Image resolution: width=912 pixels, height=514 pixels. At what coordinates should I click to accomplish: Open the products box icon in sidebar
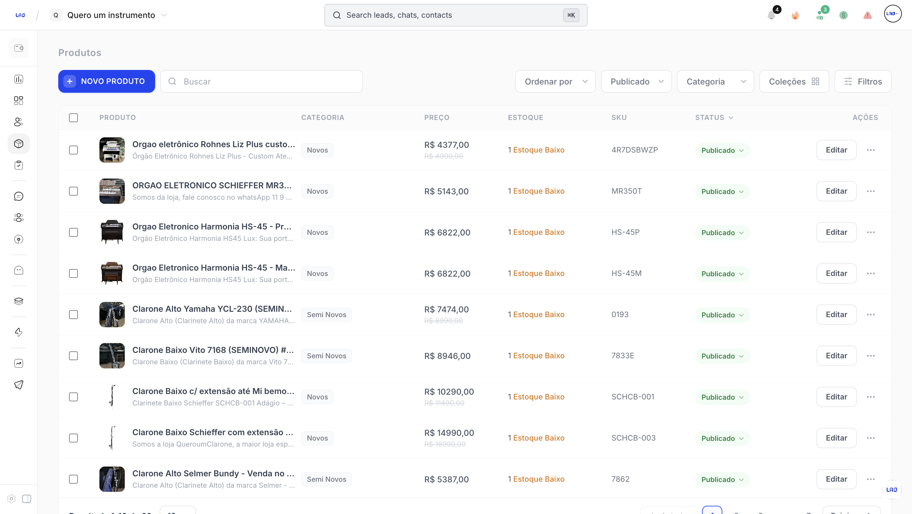[x=19, y=144]
